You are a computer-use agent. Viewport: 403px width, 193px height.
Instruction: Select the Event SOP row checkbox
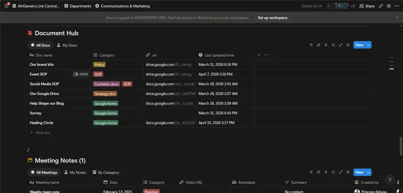coord(23,74)
